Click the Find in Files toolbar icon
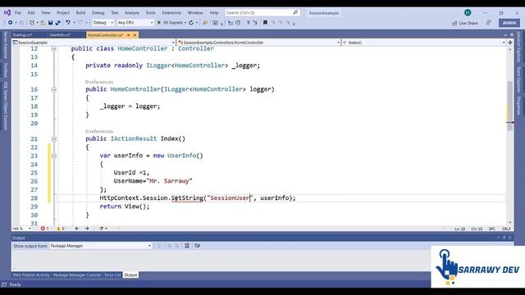Screen dimensions: 525x295 (x=205, y=22)
